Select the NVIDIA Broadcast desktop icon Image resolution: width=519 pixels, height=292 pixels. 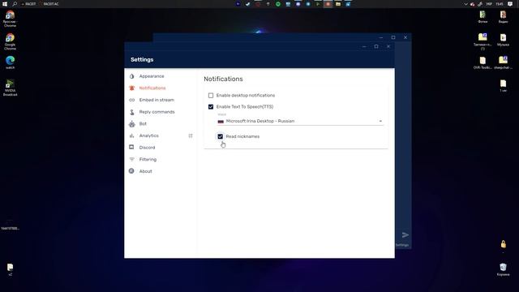[10, 88]
